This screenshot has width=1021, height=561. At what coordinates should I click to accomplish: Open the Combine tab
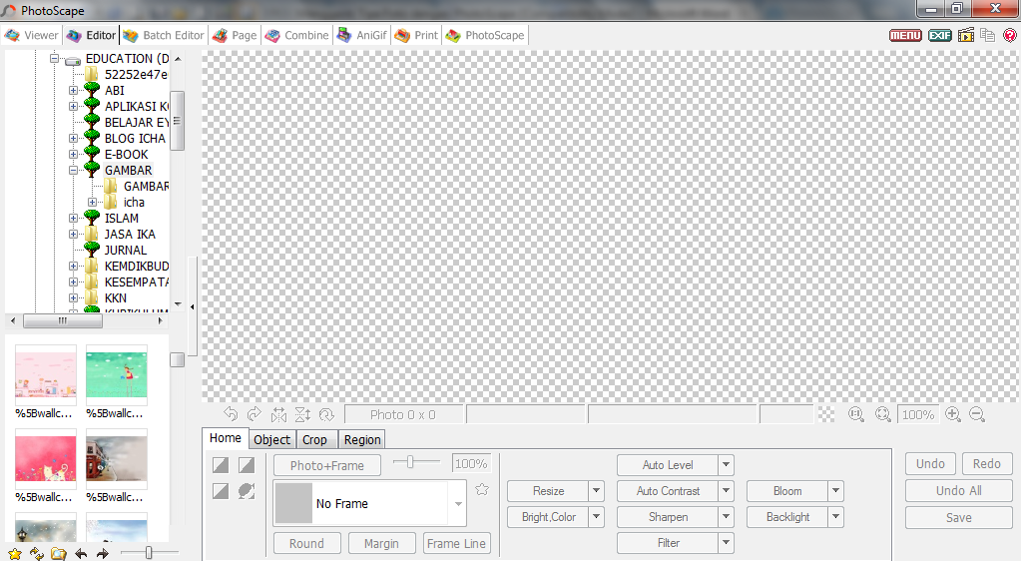click(297, 35)
